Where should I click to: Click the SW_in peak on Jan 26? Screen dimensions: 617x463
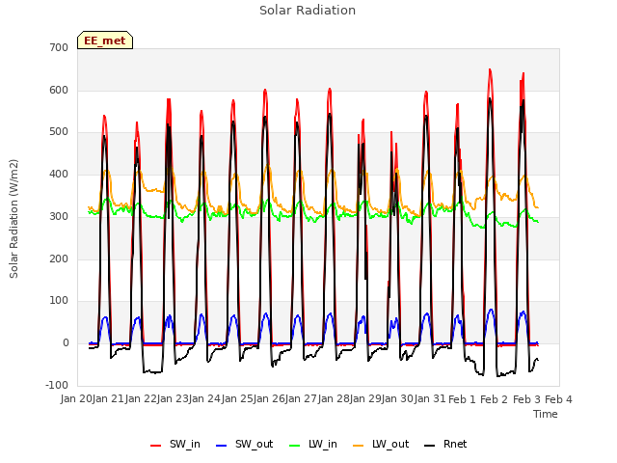coord(265,90)
